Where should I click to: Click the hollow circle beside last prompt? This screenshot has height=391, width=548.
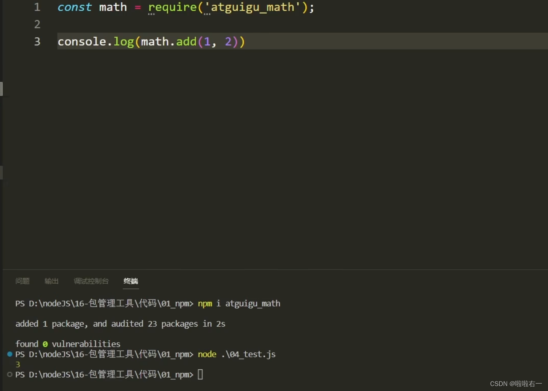pos(10,375)
